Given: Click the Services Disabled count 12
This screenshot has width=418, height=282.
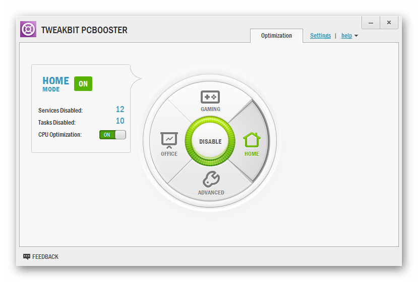Looking at the screenshot, I should (120, 109).
